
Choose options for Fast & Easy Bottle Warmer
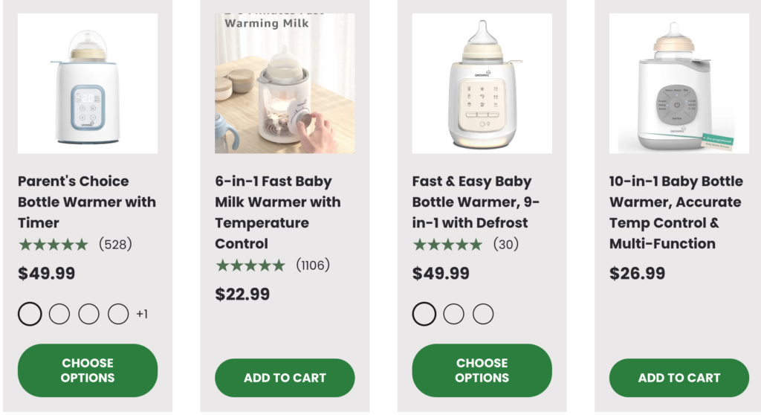(x=482, y=370)
